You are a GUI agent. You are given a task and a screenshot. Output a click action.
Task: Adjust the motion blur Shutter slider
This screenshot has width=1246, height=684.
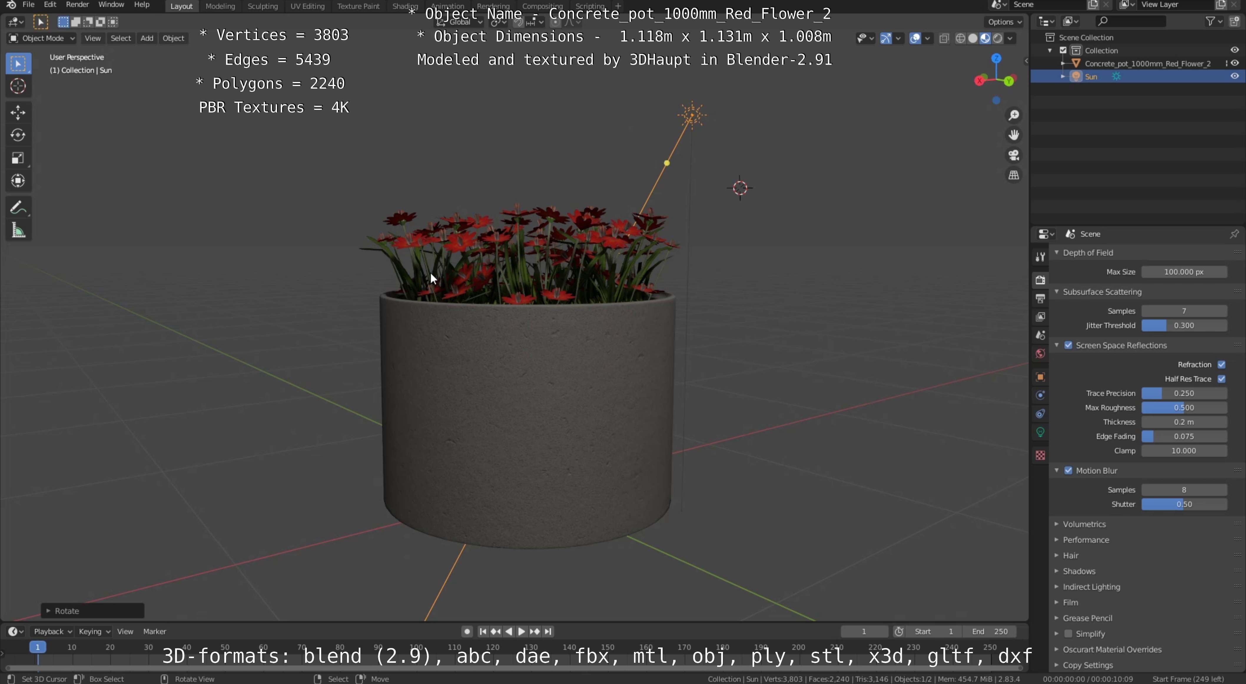pyautogui.click(x=1184, y=505)
